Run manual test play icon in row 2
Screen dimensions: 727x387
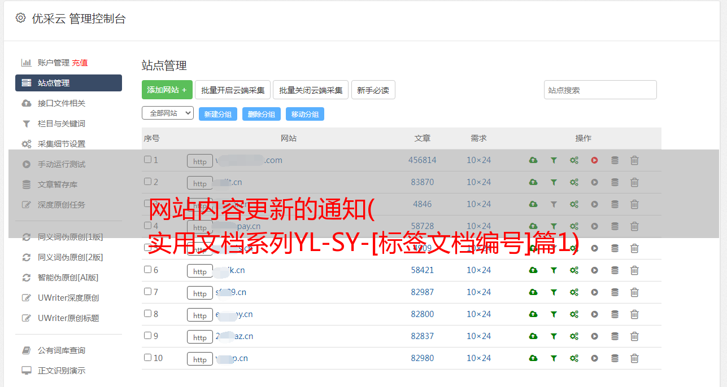pyautogui.click(x=594, y=182)
